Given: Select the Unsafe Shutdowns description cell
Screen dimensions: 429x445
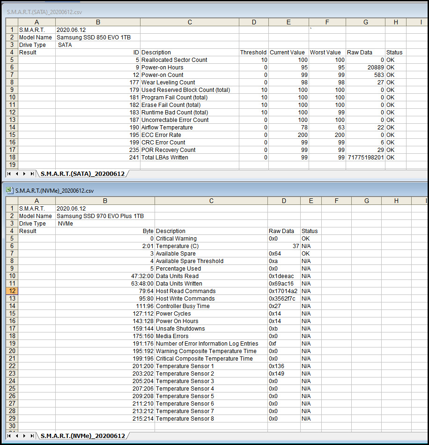Looking at the screenshot, I should coord(211,329).
